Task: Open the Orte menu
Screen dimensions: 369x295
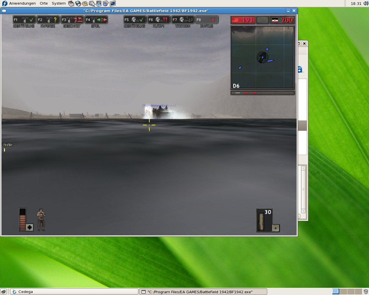Action: click(x=44, y=3)
